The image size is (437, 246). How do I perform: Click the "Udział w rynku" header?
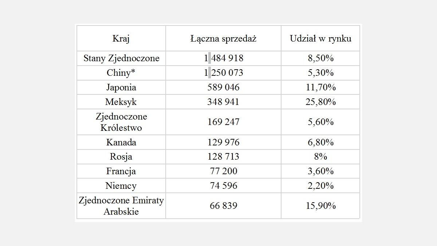coord(320,39)
